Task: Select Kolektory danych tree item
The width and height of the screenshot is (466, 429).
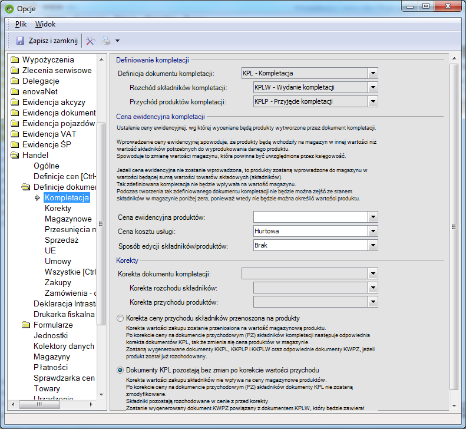Action: 64,346
